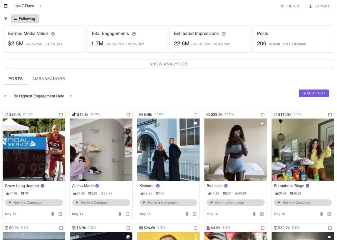Switch to the Ambassadors tab
Image resolution: width=337 pixels, height=240 pixels.
(49, 79)
